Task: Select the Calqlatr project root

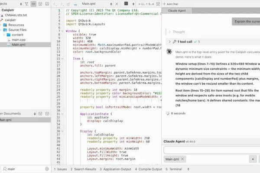Action: (x=8, y=10)
